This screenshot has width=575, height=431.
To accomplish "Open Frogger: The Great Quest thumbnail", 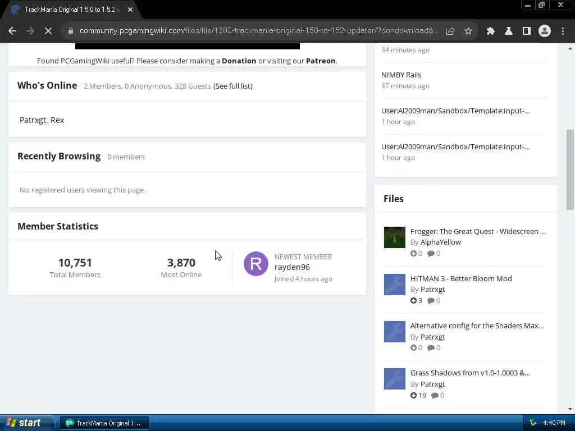I will pyautogui.click(x=394, y=237).
